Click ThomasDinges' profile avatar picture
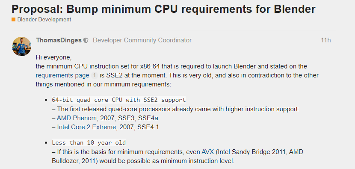This screenshot has height=169, width=355. [21, 46]
